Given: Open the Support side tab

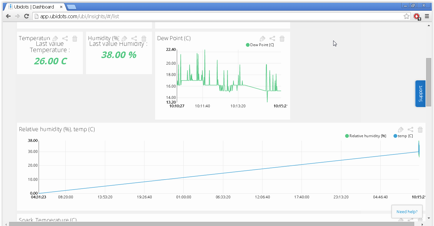Looking at the screenshot, I should click(x=420, y=94).
